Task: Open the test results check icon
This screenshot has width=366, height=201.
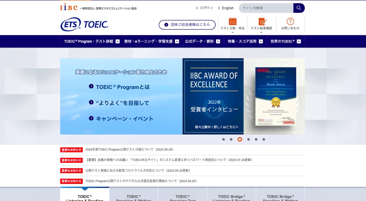Action: tap(262, 21)
